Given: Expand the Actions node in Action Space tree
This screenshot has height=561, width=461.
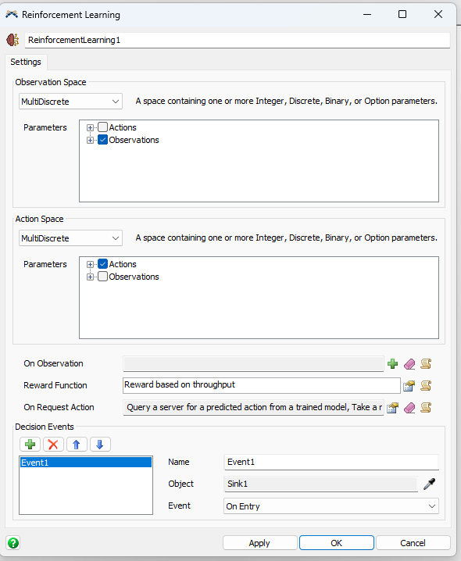Looking at the screenshot, I should [x=90, y=264].
